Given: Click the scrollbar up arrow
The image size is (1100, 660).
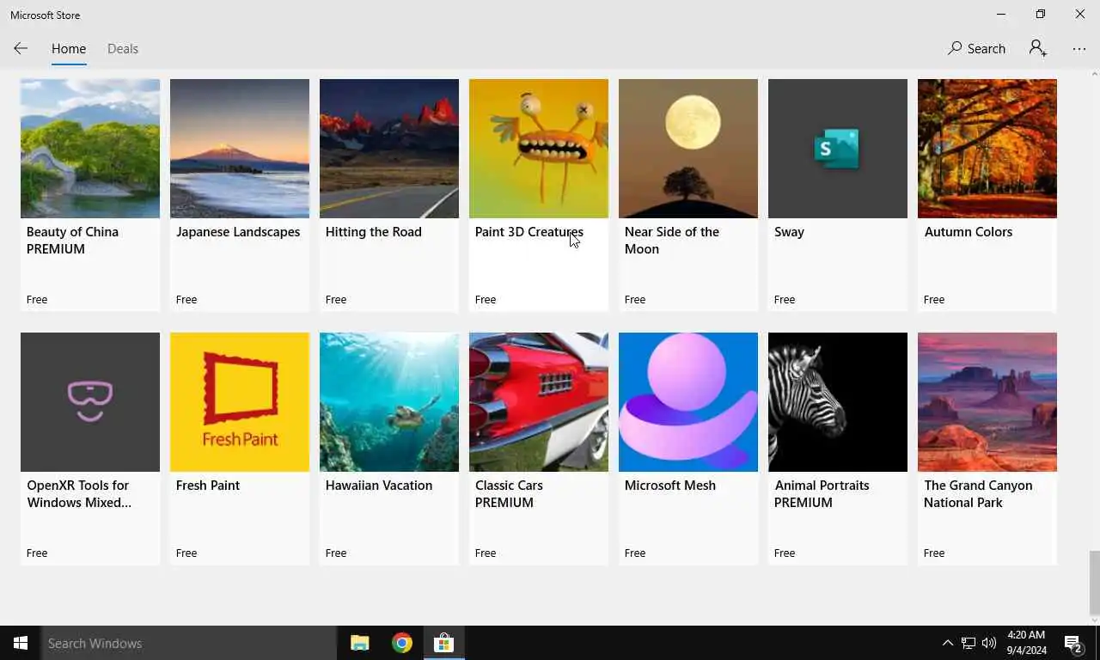Looking at the screenshot, I should pyautogui.click(x=1094, y=75).
